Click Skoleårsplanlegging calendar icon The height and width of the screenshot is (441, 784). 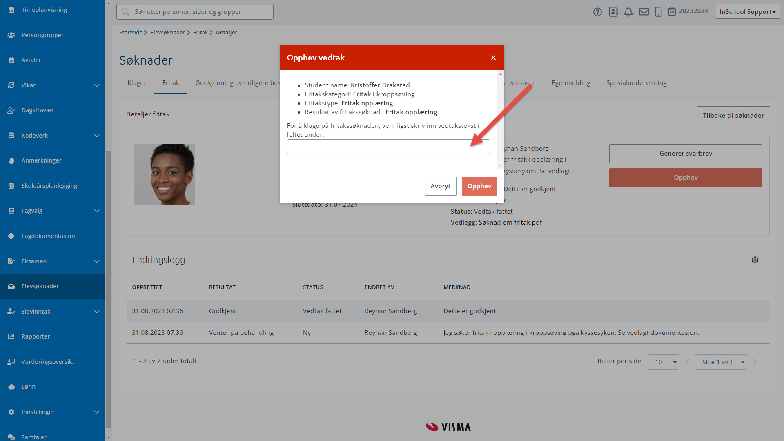click(x=11, y=186)
